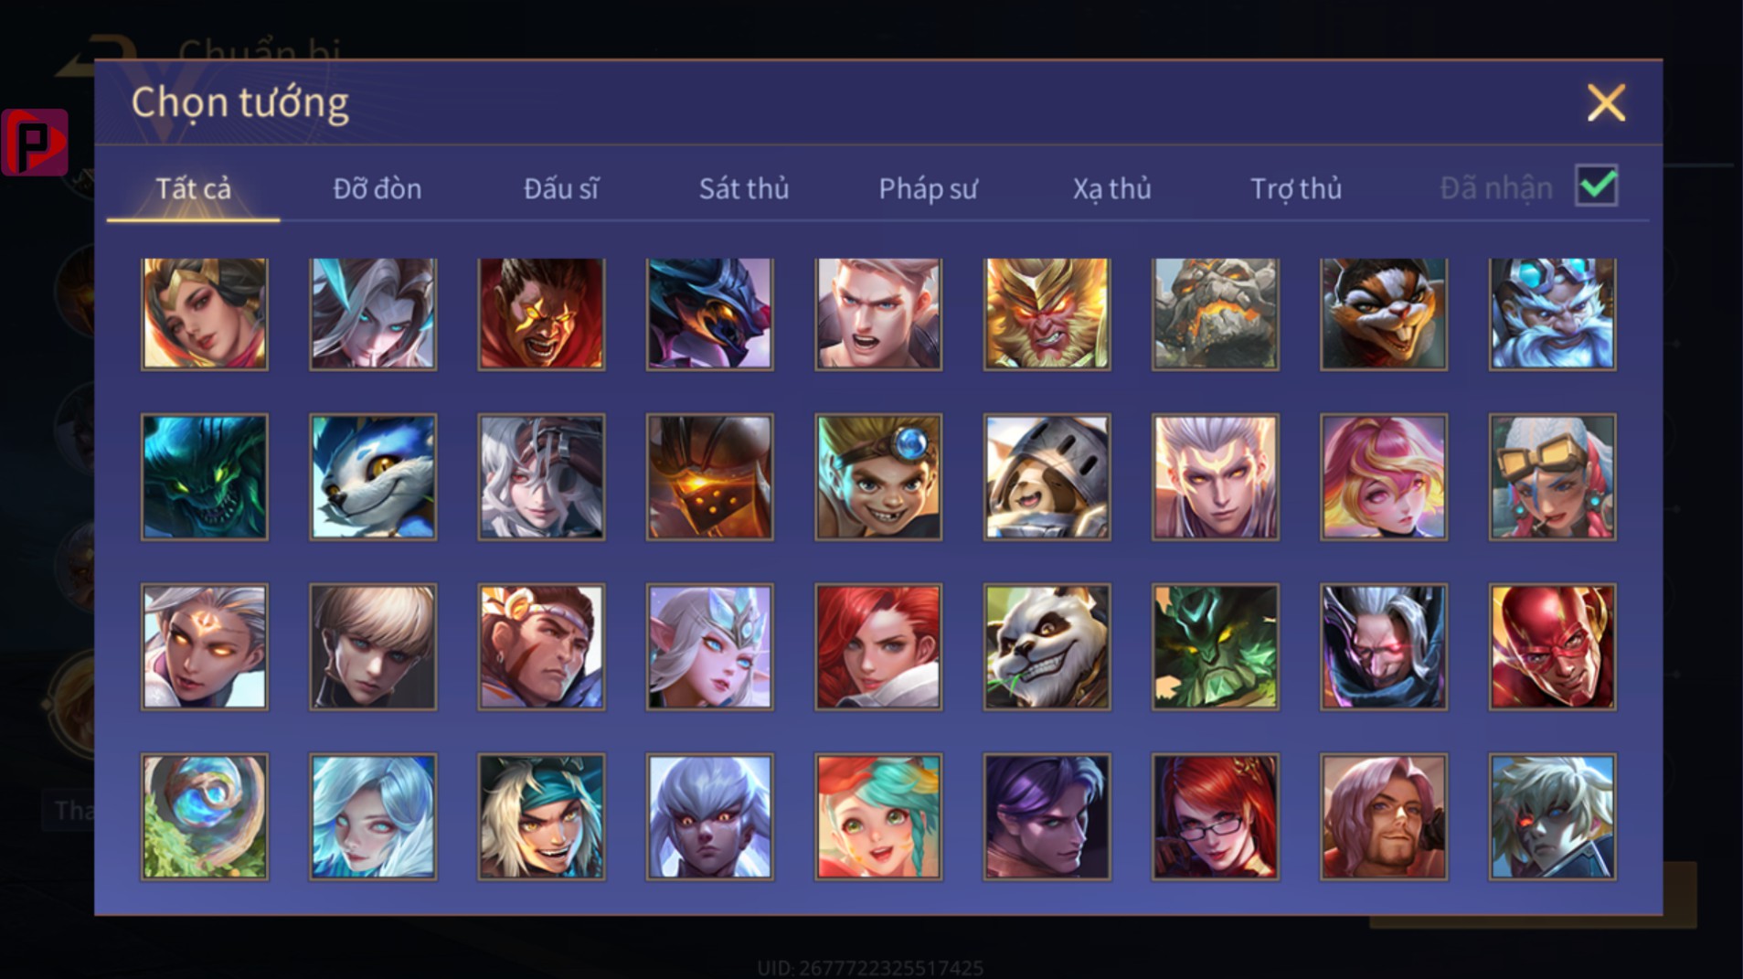Viewport: 1743px width, 979px height.
Task: Switch to the Đỡ đòn tab
Action: coord(377,188)
